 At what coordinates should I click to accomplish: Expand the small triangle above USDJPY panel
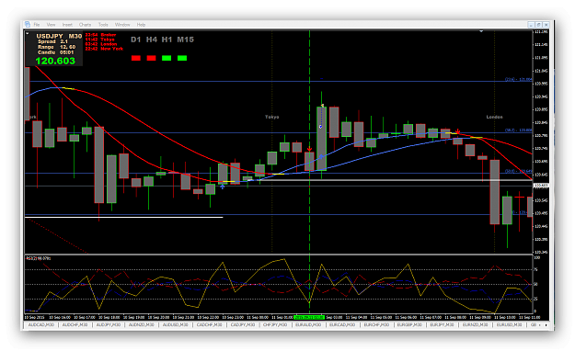27,33
